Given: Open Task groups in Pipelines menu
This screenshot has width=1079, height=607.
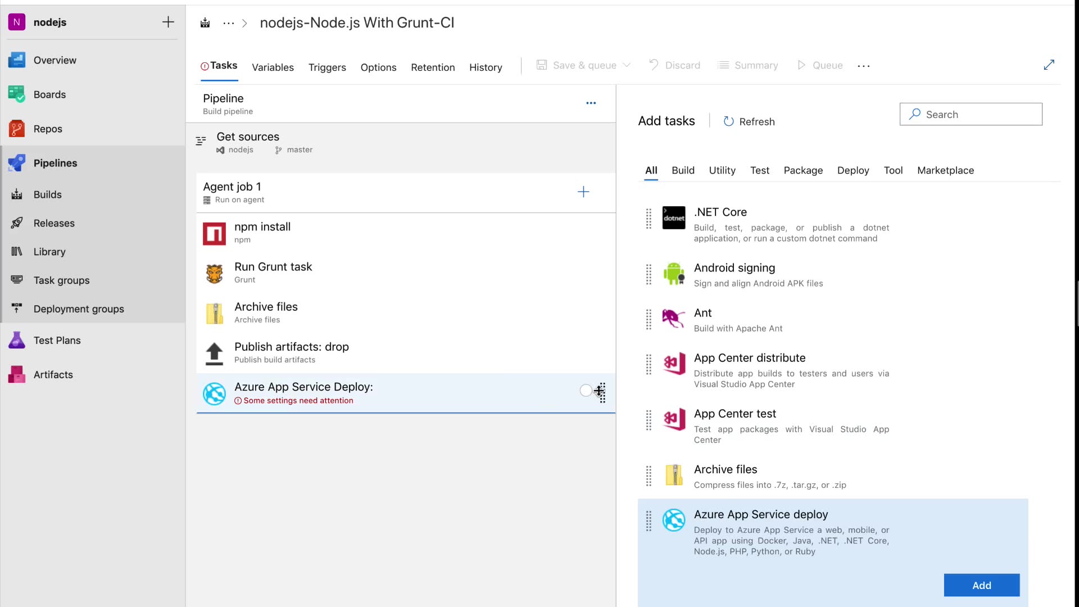Looking at the screenshot, I should click(x=61, y=280).
